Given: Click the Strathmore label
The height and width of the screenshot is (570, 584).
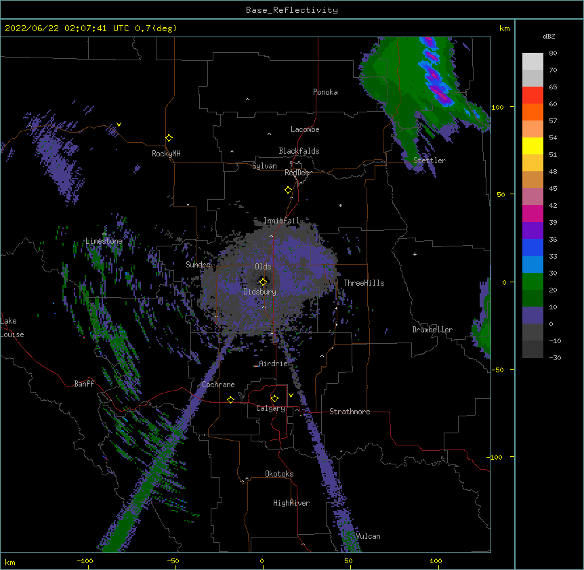Looking at the screenshot, I should click(x=350, y=412).
